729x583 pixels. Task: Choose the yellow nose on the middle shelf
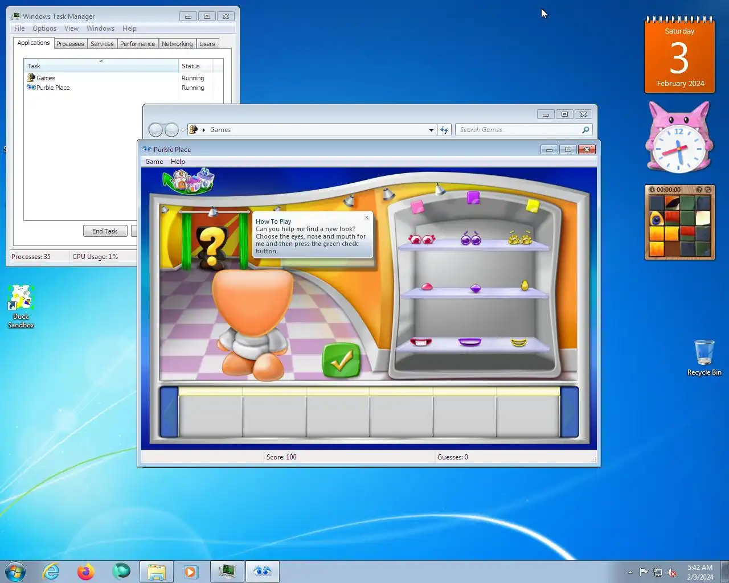525,285
